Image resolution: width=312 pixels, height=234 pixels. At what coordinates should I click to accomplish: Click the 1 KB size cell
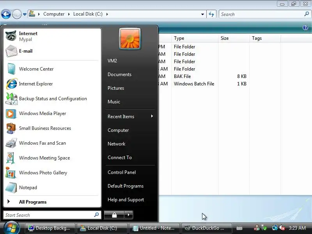coord(241,84)
